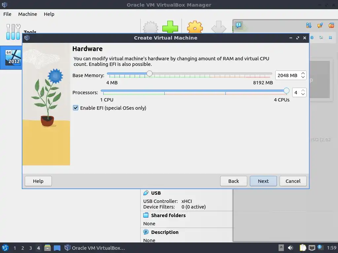Click 'None' under Shared folders
338x253 pixels.
149,224
